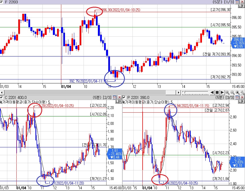245x191 pixels.
Task: Click the L scale button in P 2201 chart
Action: [x=240, y=102]
